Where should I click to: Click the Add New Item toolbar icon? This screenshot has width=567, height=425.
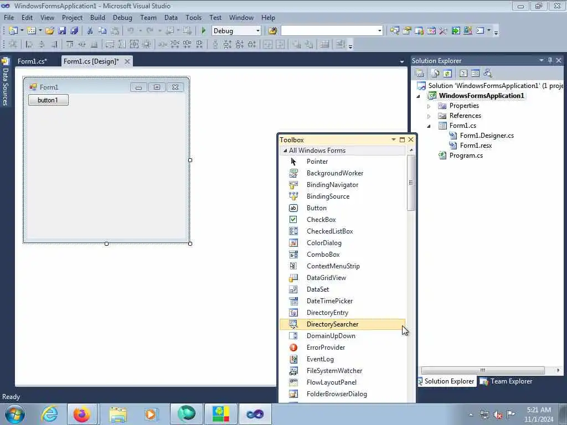(32, 31)
